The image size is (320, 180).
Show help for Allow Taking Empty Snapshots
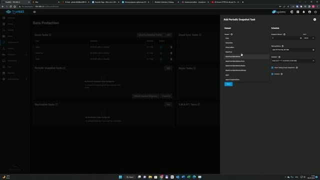[x=296, y=67]
